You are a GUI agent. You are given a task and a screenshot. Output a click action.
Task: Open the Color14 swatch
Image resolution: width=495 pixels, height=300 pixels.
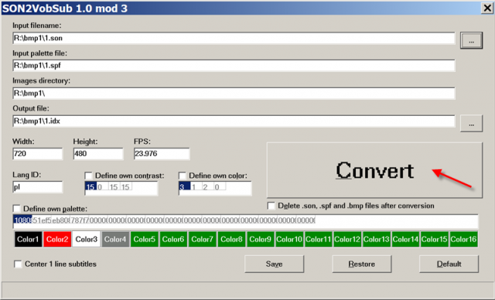[x=405, y=239]
